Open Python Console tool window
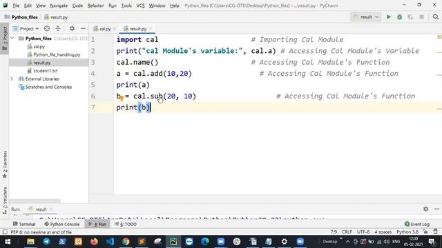Viewport: 442px width, 248px height. coord(61,224)
